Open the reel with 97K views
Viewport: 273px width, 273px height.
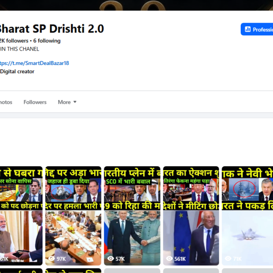coord(73,216)
